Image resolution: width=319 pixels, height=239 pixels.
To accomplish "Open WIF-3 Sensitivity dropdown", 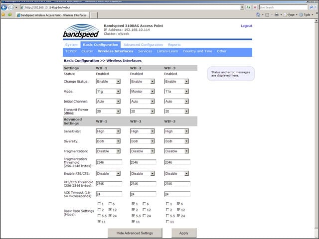I will click(176, 131).
